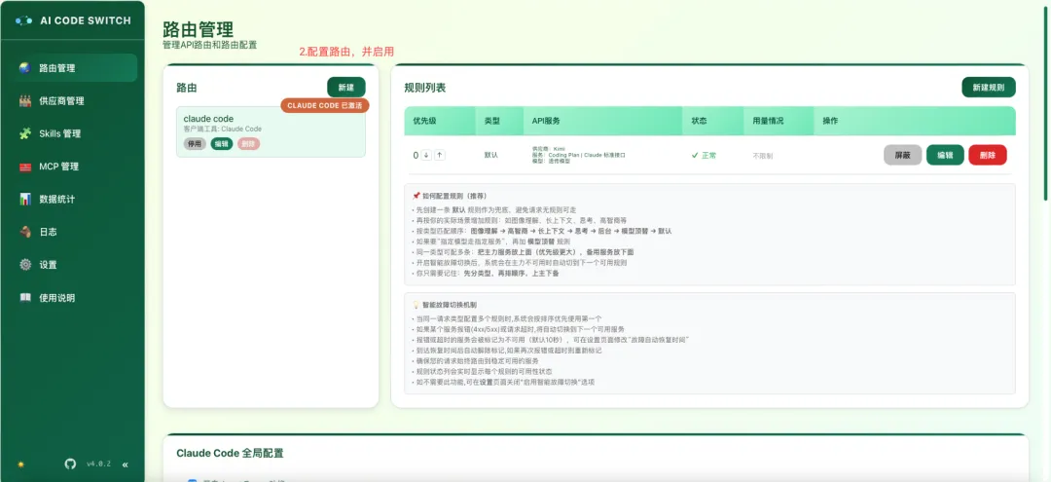Move rule priority down with arrow
1051x482 pixels.
pyautogui.click(x=426, y=155)
